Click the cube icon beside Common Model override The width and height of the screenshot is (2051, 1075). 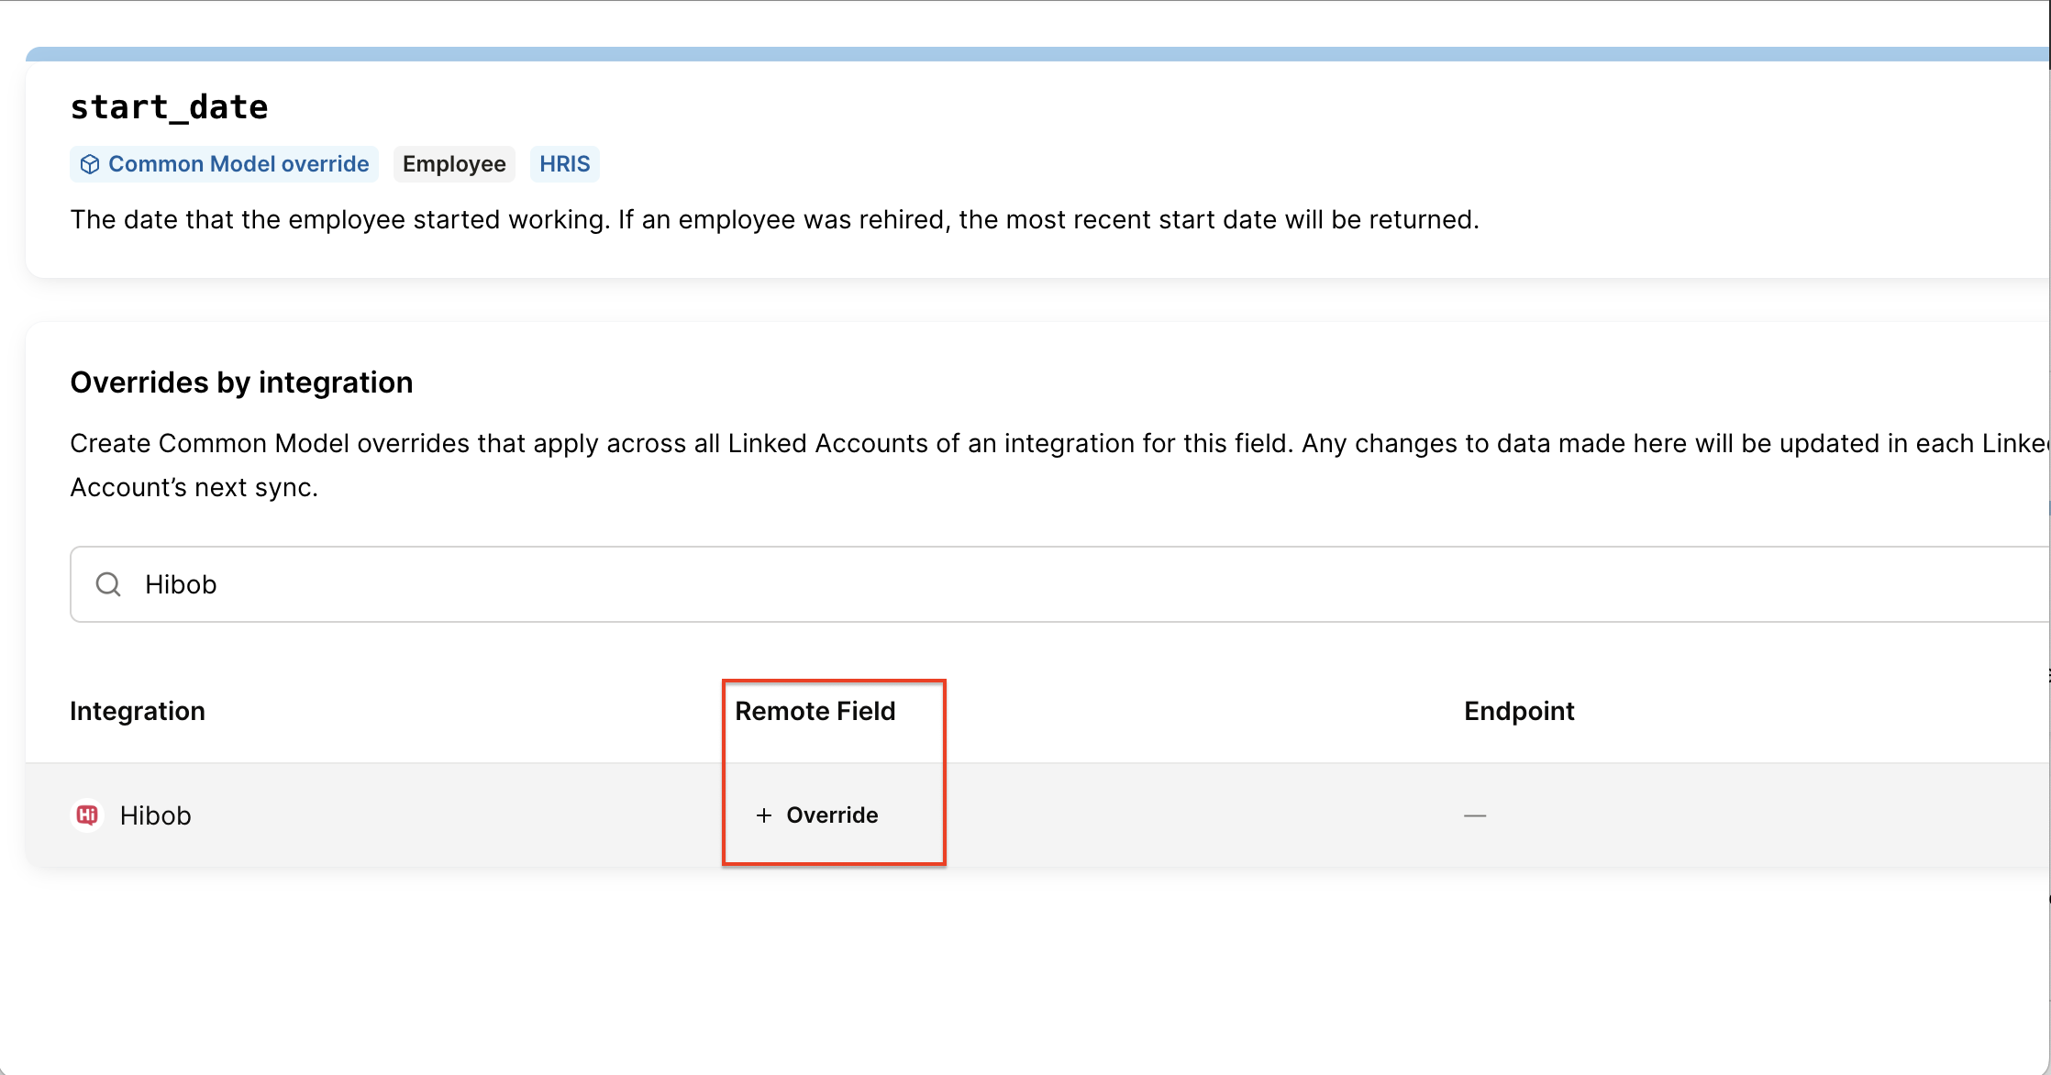coord(90,164)
